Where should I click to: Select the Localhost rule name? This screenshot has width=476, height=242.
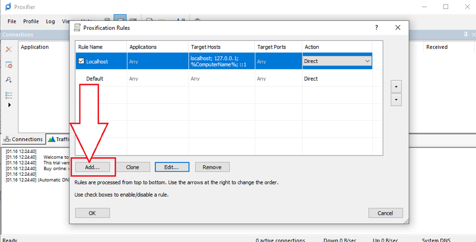(97, 61)
